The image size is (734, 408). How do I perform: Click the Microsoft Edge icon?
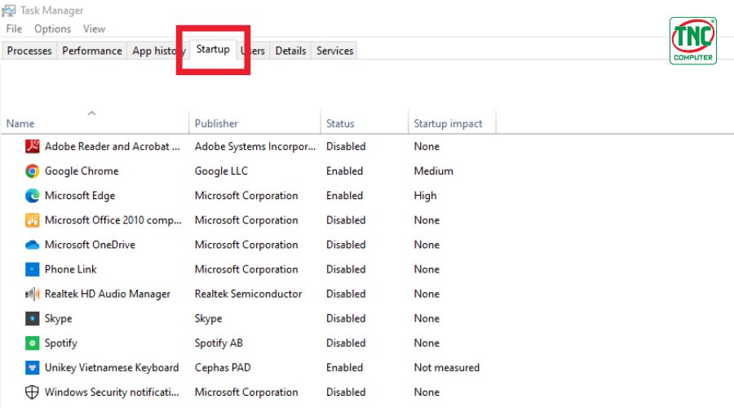click(32, 195)
